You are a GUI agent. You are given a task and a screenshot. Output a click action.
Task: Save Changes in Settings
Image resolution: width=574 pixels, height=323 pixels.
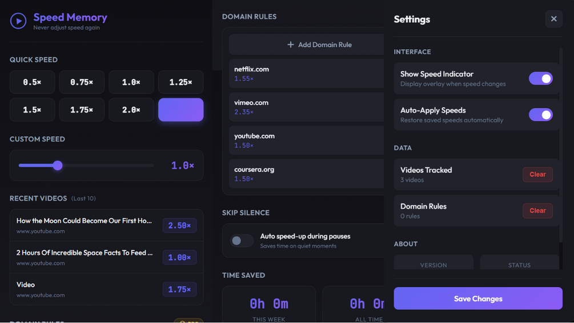[477, 298]
